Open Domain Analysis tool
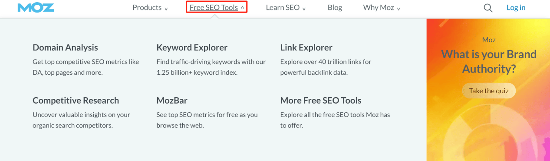 [x=65, y=47]
